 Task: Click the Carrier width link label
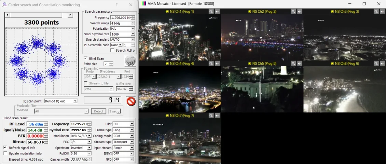tap(59, 159)
